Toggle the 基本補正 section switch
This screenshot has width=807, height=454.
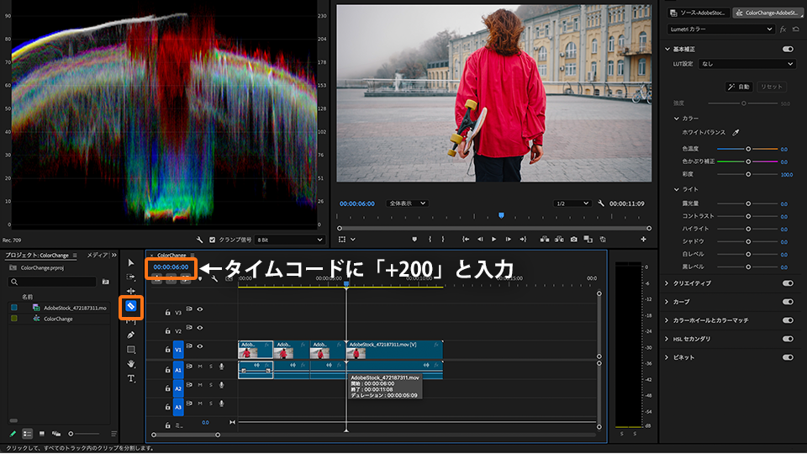click(x=788, y=50)
